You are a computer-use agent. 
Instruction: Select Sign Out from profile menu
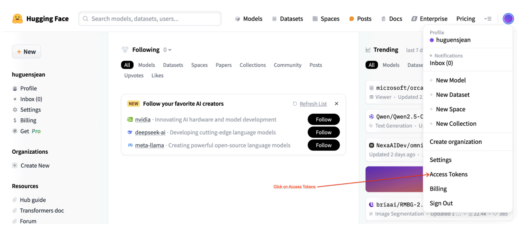point(441,203)
